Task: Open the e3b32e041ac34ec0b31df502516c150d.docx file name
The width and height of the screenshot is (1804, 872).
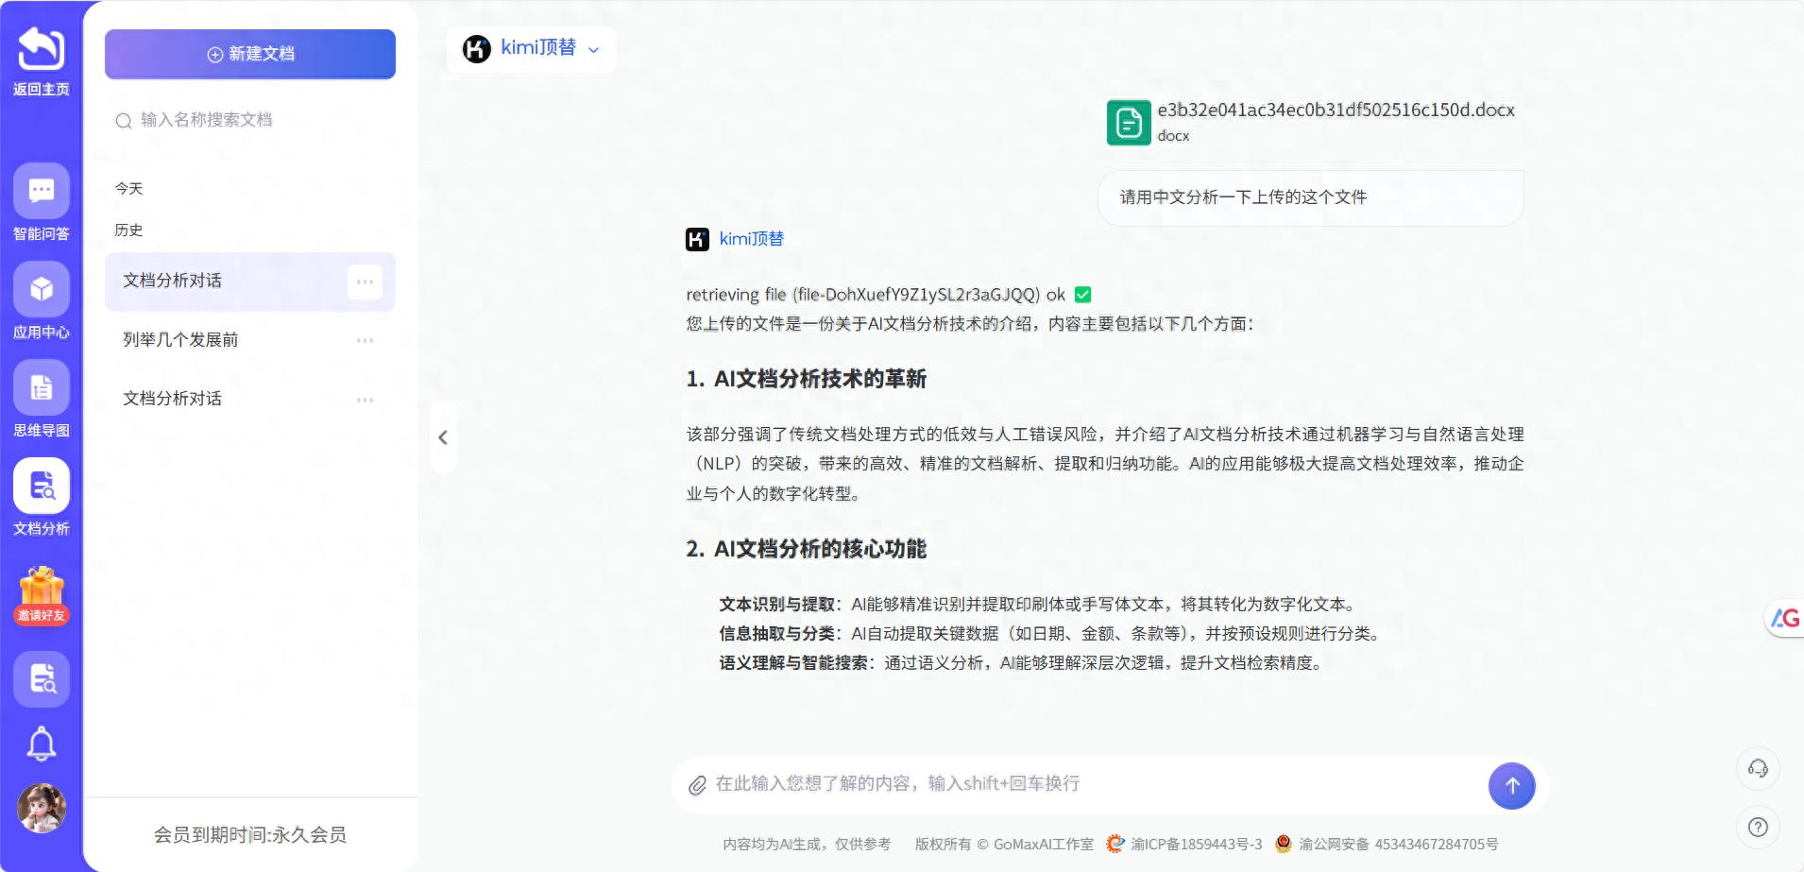Action: [x=1336, y=110]
